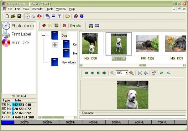Go to first image with double-left arrow
The width and height of the screenshot is (188, 131).
[86, 73]
